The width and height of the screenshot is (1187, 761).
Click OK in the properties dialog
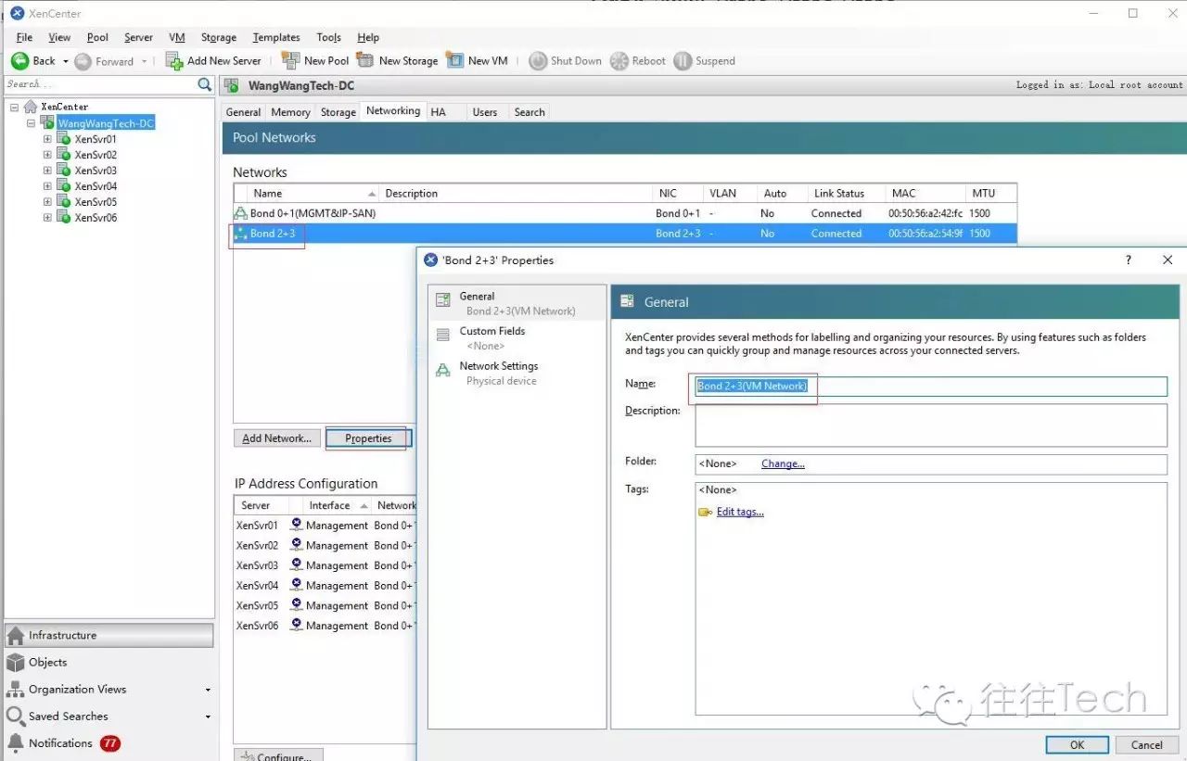(1077, 744)
